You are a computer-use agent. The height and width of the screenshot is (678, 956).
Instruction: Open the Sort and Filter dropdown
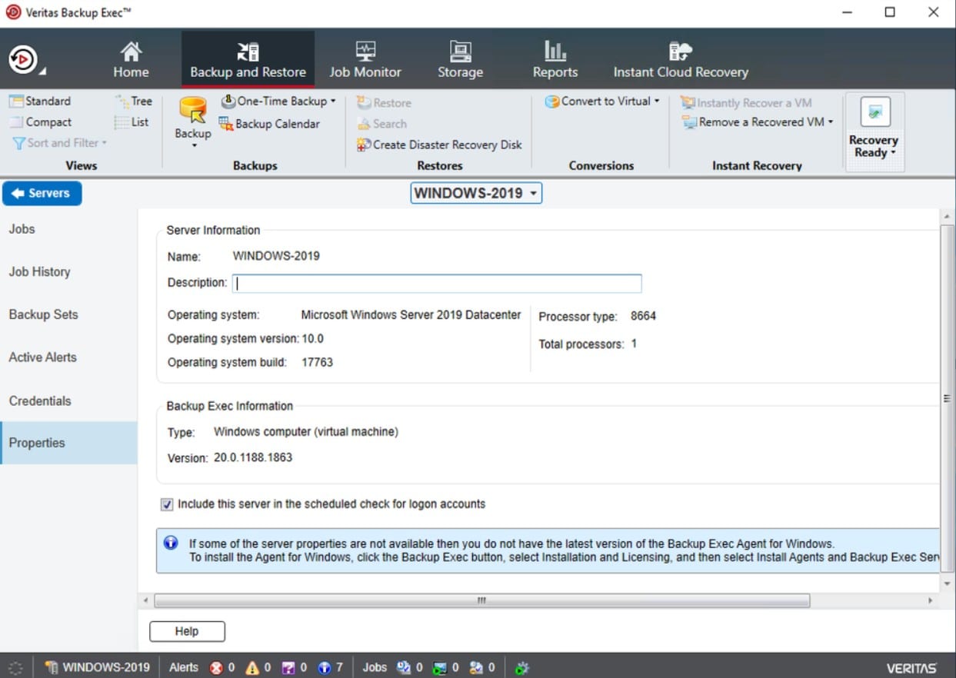58,143
